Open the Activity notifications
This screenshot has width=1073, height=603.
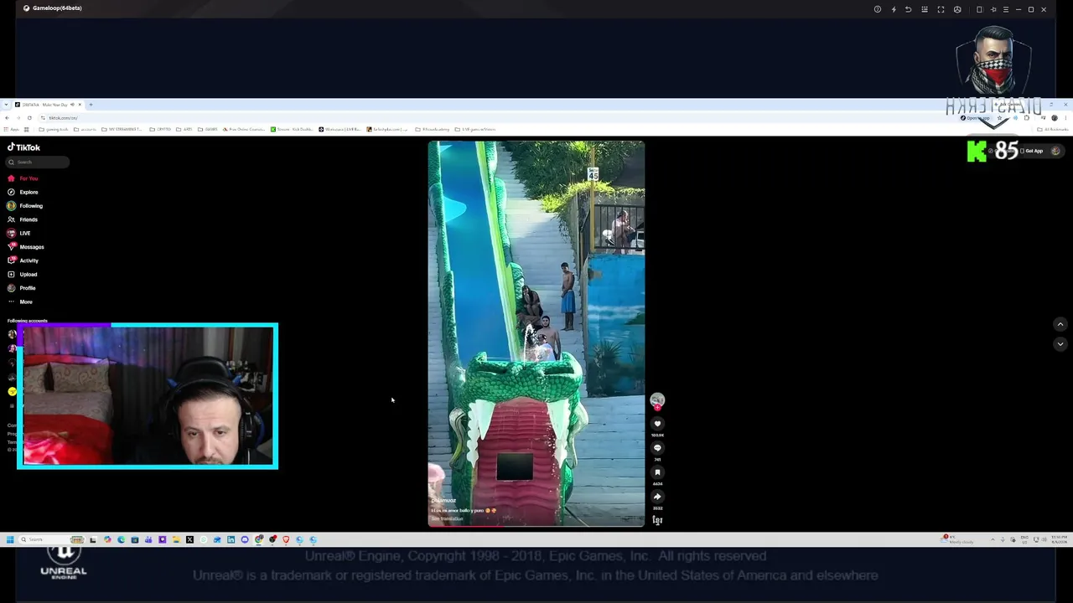[23, 260]
